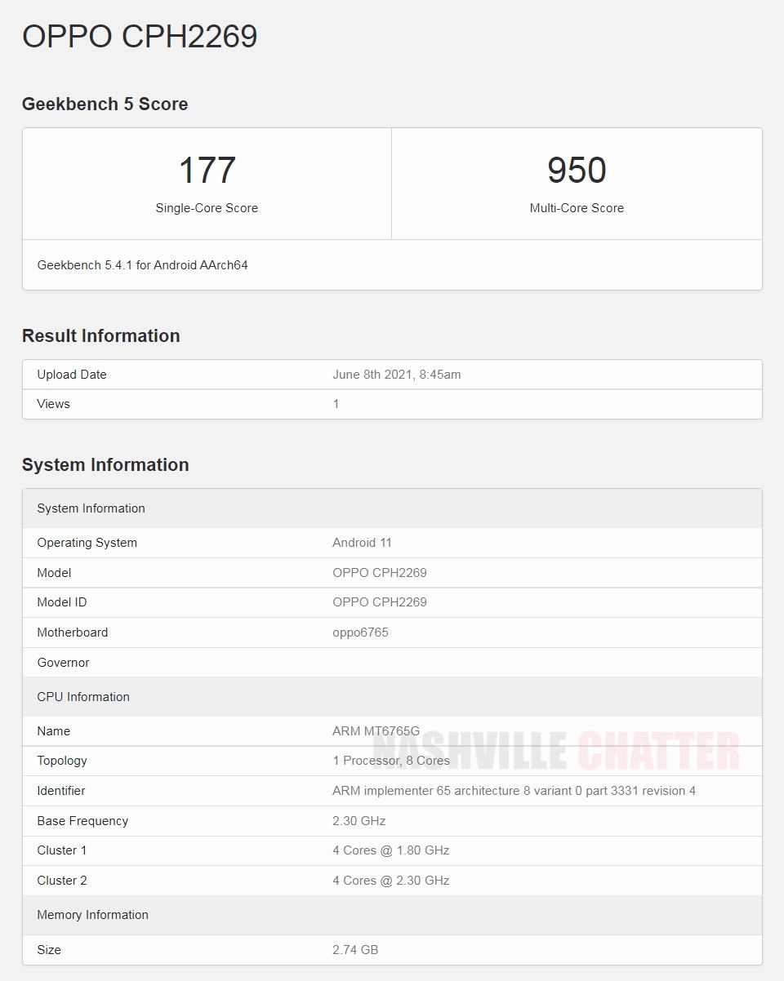
Task: Click the Size label under Memory Information
Action: (49, 950)
